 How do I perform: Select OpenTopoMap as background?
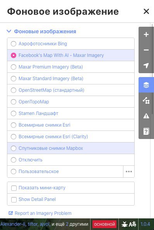point(71,102)
